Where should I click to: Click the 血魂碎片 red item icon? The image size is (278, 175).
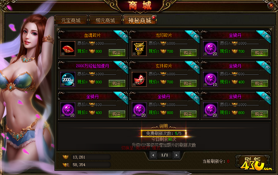[68, 49]
